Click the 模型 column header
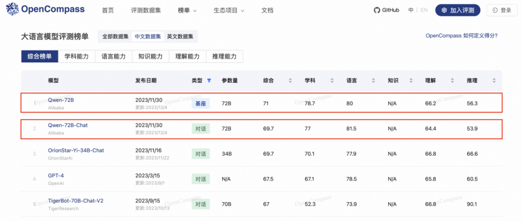Screen dimensions: 522x221 tap(53, 80)
